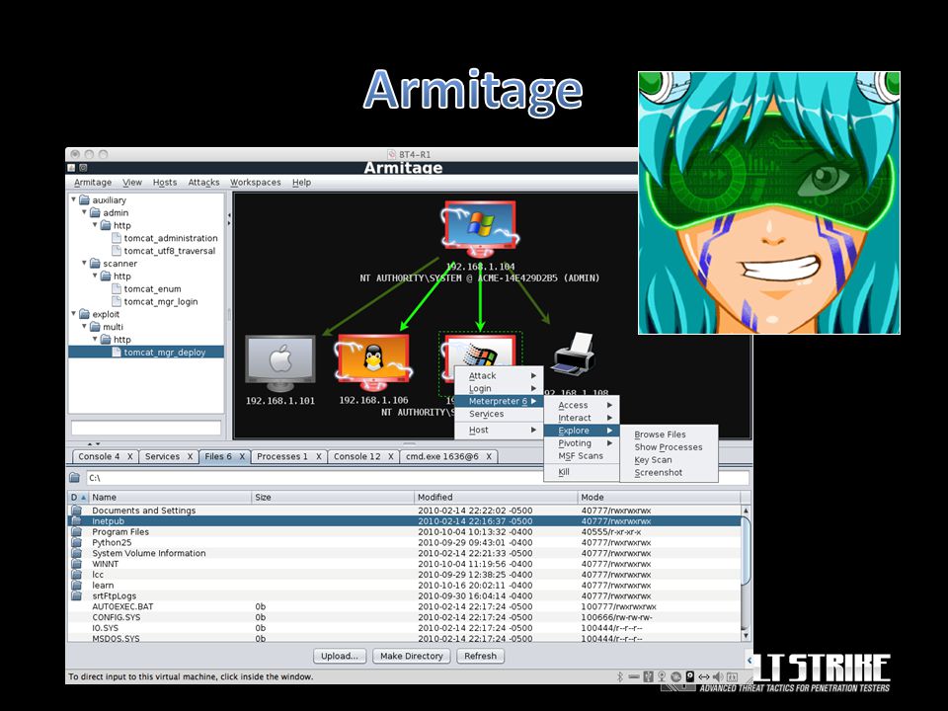Select the AUTOEXEC.BAT file row
948x711 pixels.
coord(404,606)
